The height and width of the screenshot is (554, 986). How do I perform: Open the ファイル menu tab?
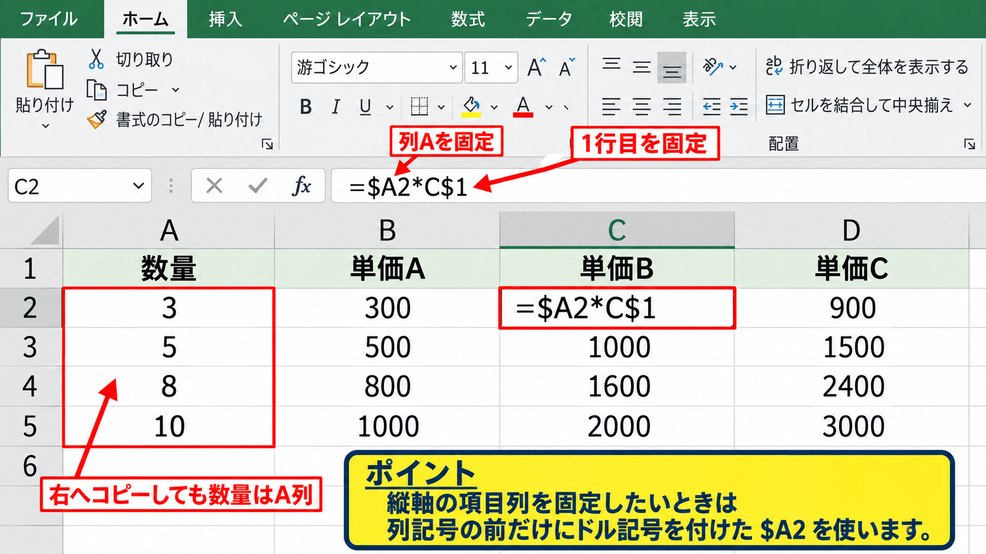tap(49, 19)
